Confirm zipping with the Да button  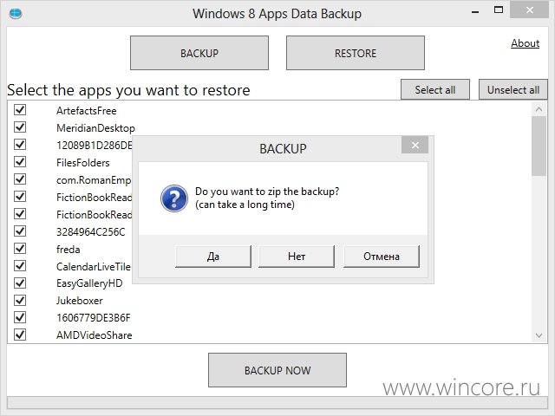pos(213,257)
